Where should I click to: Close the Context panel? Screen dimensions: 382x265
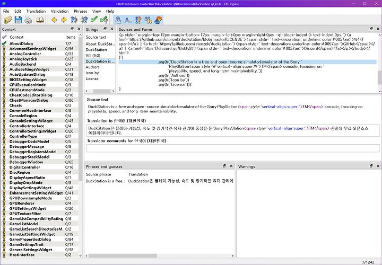point(79,29)
